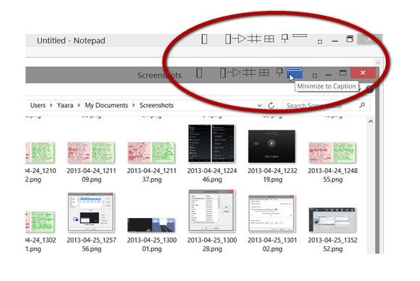Click the four-pane grid icon in Notepad title bar

click(x=269, y=39)
